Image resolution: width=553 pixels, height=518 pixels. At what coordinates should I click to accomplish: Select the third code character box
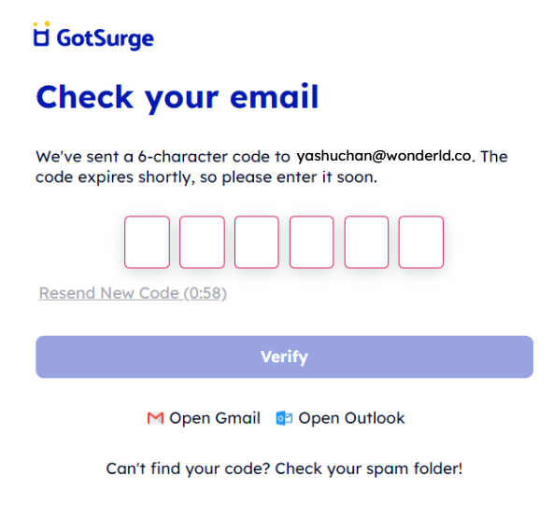[x=257, y=242]
